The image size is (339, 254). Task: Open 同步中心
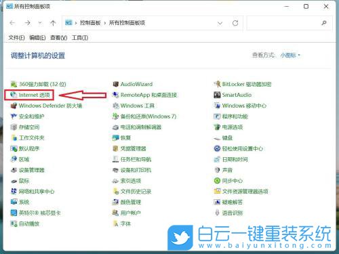228,181
